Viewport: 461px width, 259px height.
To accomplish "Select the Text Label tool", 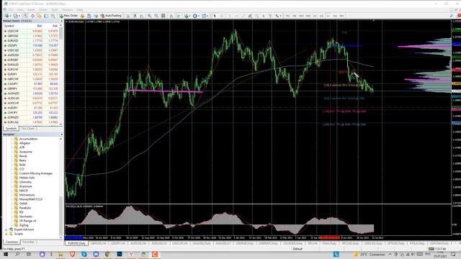I will tap(270, 16).
